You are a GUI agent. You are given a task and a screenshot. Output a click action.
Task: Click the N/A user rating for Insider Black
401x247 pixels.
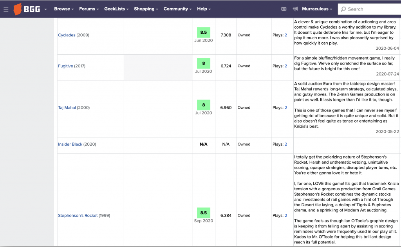204,144
